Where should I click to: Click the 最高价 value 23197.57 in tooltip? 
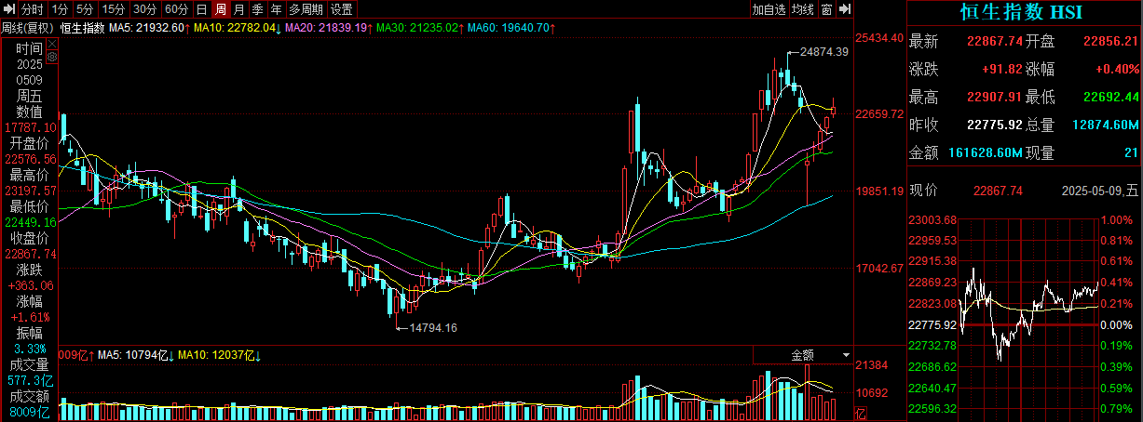pyautogui.click(x=31, y=190)
